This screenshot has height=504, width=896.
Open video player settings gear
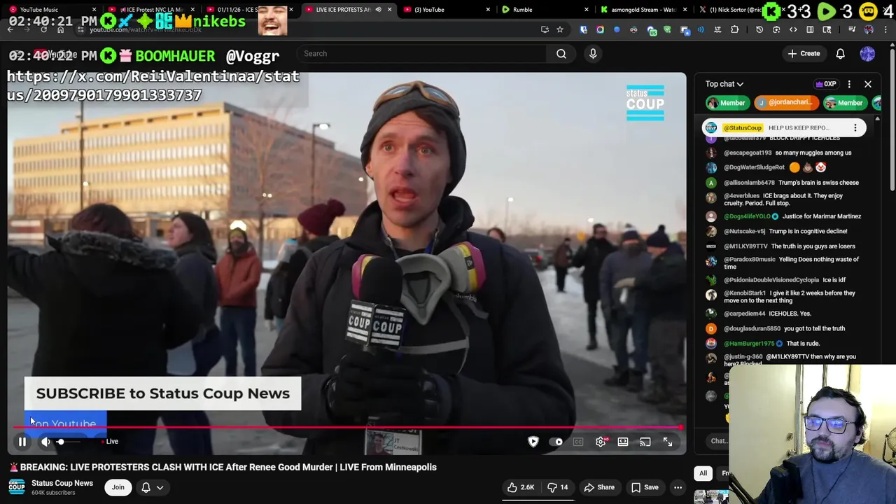pyautogui.click(x=601, y=442)
